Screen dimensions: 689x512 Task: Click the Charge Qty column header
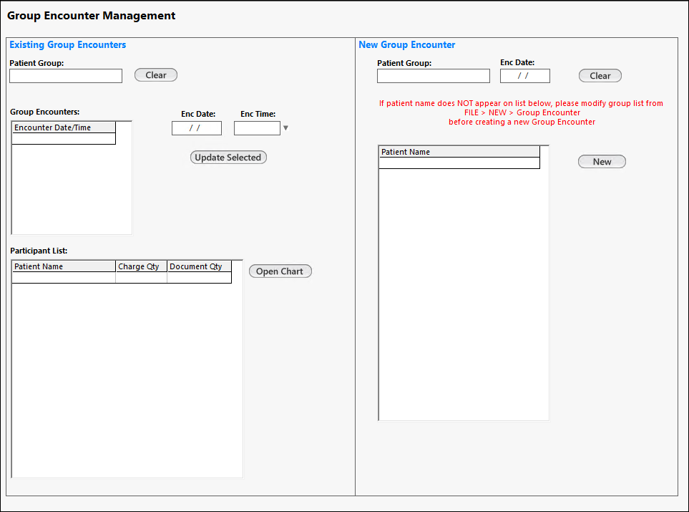[141, 266]
